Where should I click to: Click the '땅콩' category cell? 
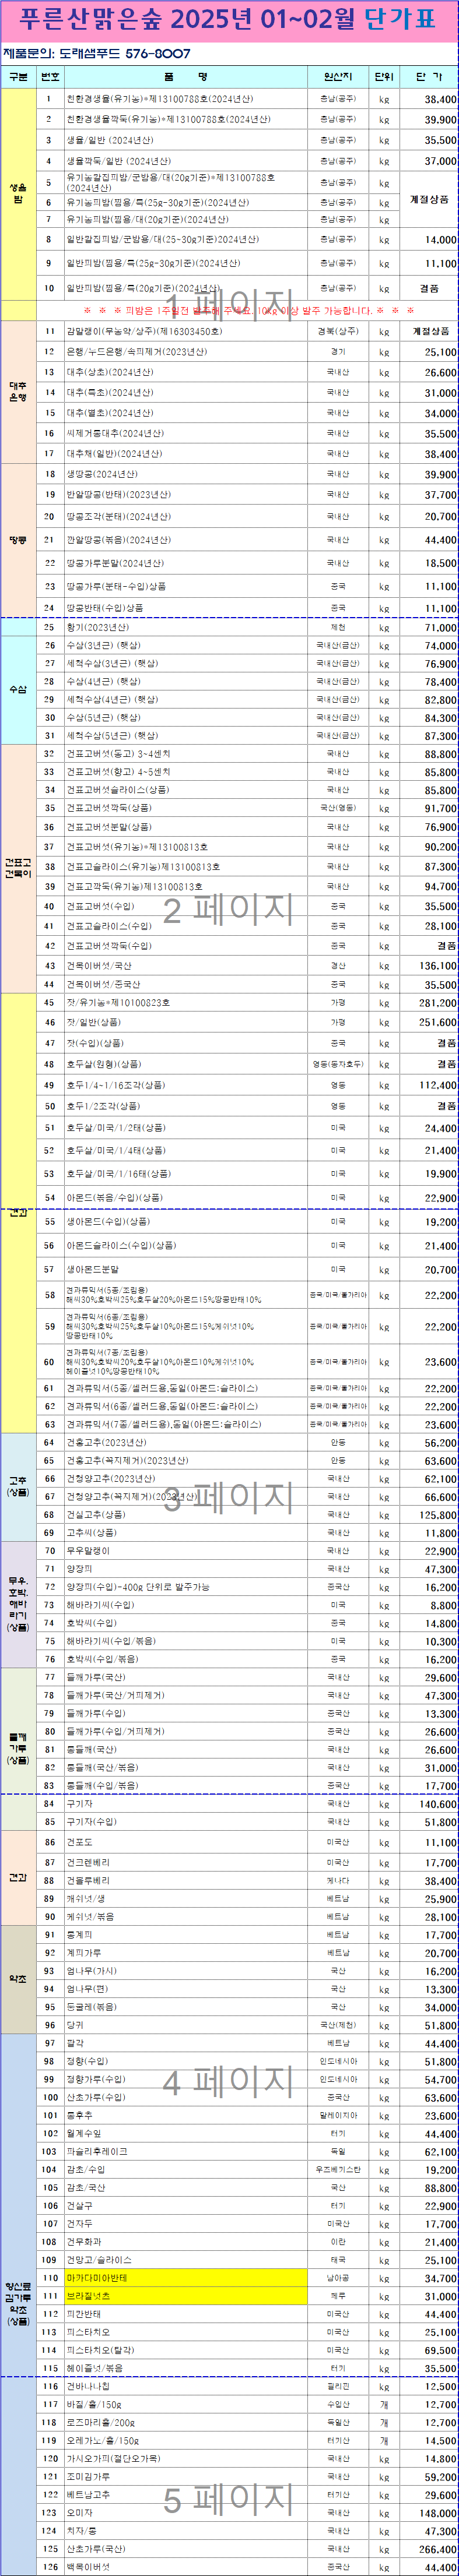point(18,540)
